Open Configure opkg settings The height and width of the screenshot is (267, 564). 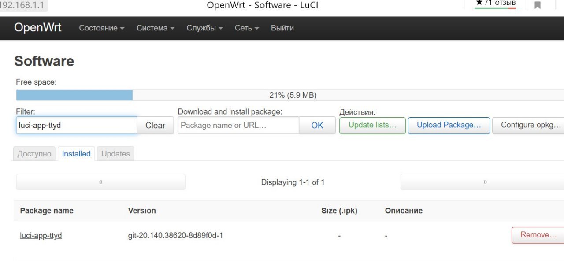tap(528, 125)
